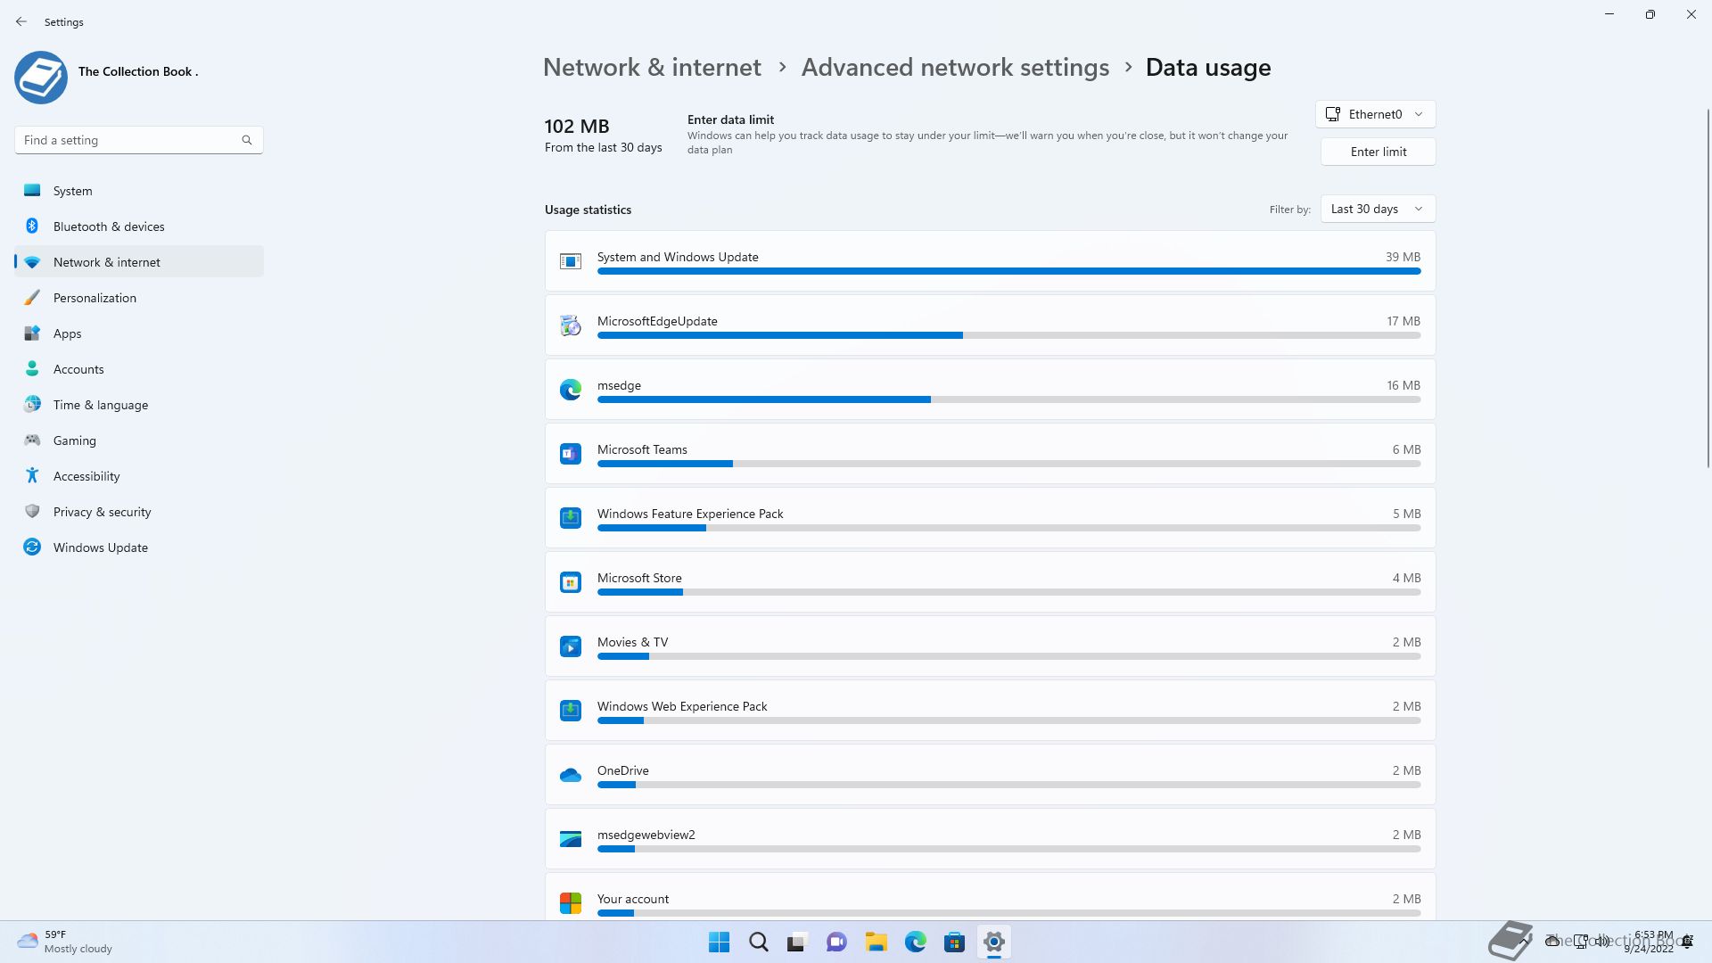Click the 102 MB total usage text
The width and height of the screenshot is (1712, 963).
577,127
